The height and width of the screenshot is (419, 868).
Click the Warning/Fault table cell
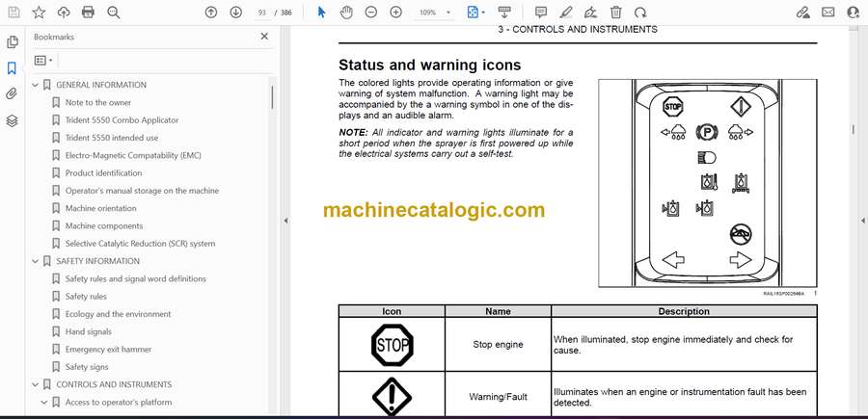pos(498,396)
